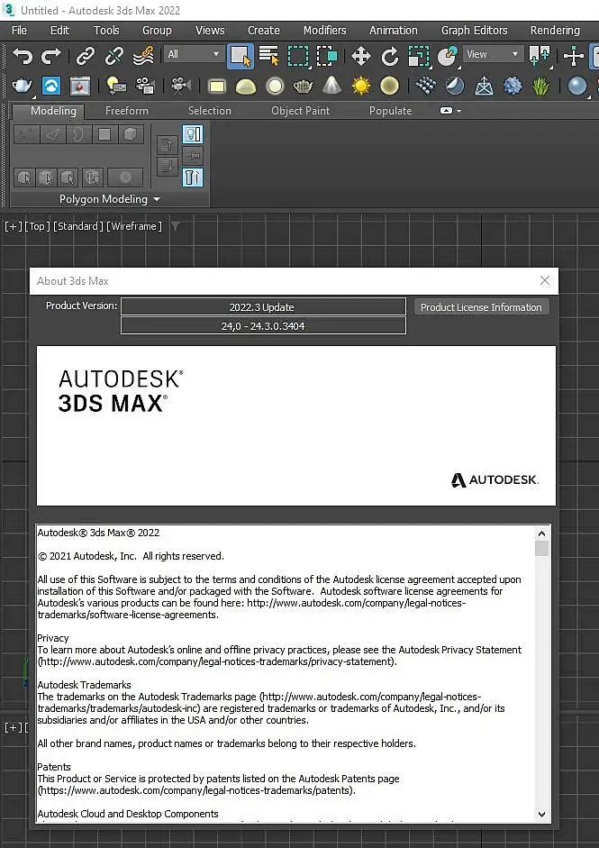This screenshot has width=599, height=848.
Task: Click the wireframe pyramid icon
Action: click(x=484, y=86)
